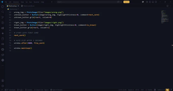Image resolution: width=173 pixels, height=91 pixels.
Task: Open the View menu
Action: tap(22, 2)
